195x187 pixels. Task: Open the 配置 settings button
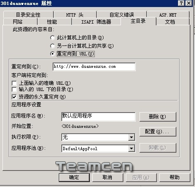(x=158, y=132)
